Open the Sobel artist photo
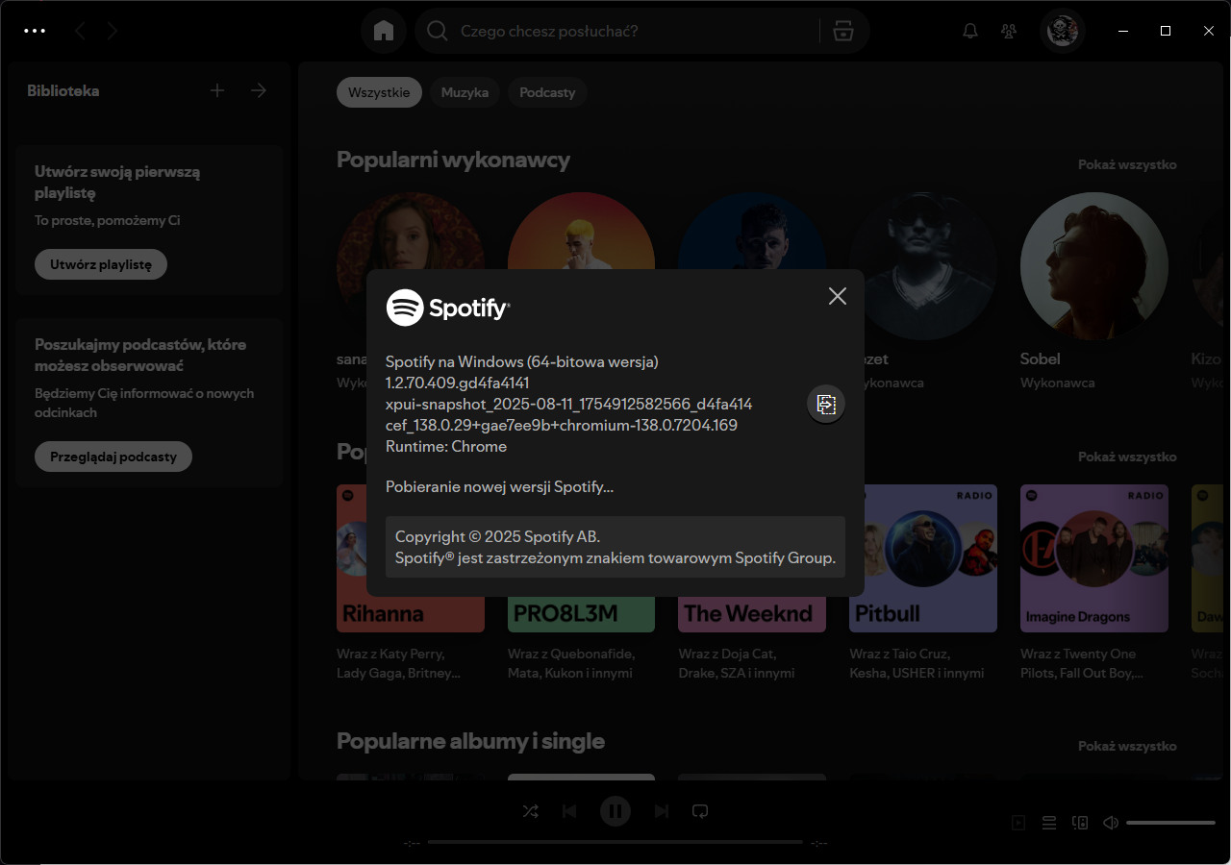This screenshot has height=865, width=1231. coord(1094,266)
